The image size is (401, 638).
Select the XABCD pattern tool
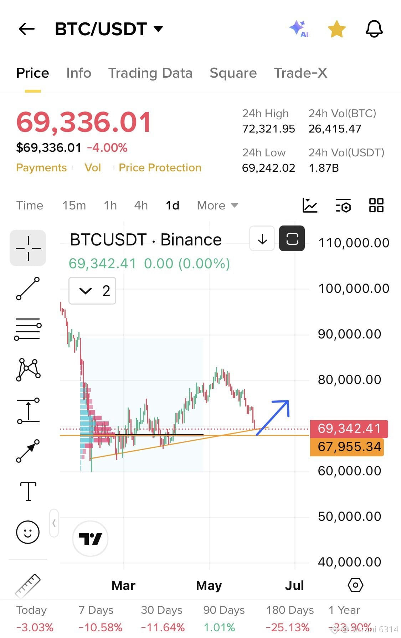[28, 370]
